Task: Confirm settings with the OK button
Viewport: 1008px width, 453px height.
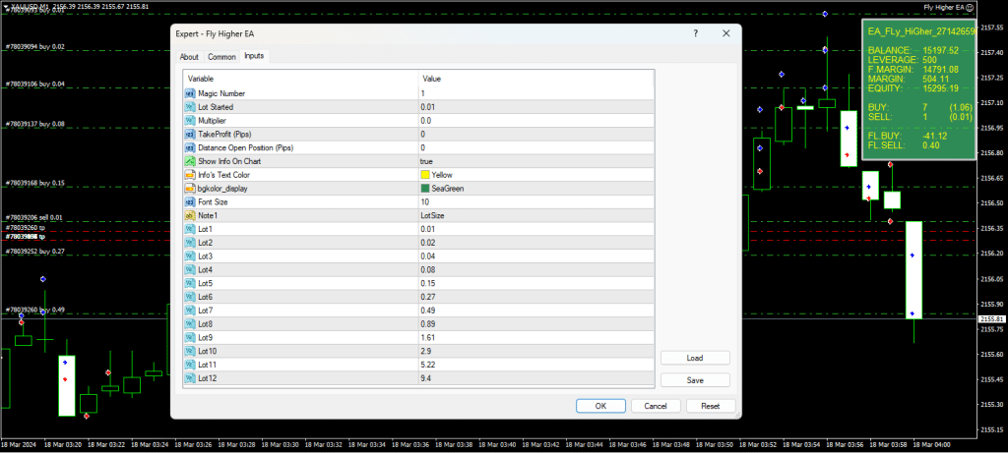Action: click(600, 406)
